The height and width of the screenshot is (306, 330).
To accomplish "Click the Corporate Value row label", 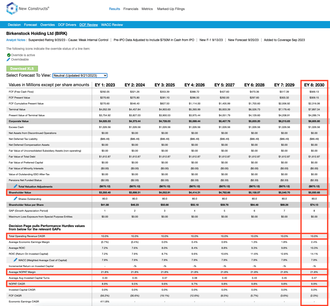I will pos(19,121).
